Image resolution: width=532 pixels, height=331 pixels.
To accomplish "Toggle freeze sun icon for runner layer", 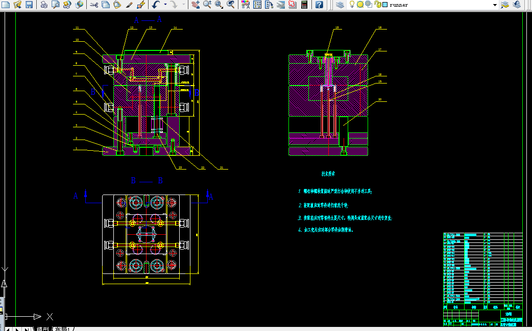I will [x=360, y=5].
